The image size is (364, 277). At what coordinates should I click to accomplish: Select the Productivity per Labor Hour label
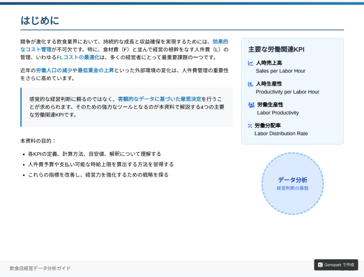pos(287,92)
